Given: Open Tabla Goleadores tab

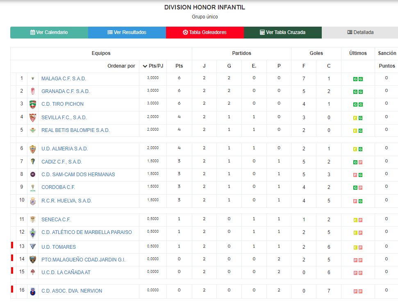Looking at the screenshot, I should click(205, 32).
